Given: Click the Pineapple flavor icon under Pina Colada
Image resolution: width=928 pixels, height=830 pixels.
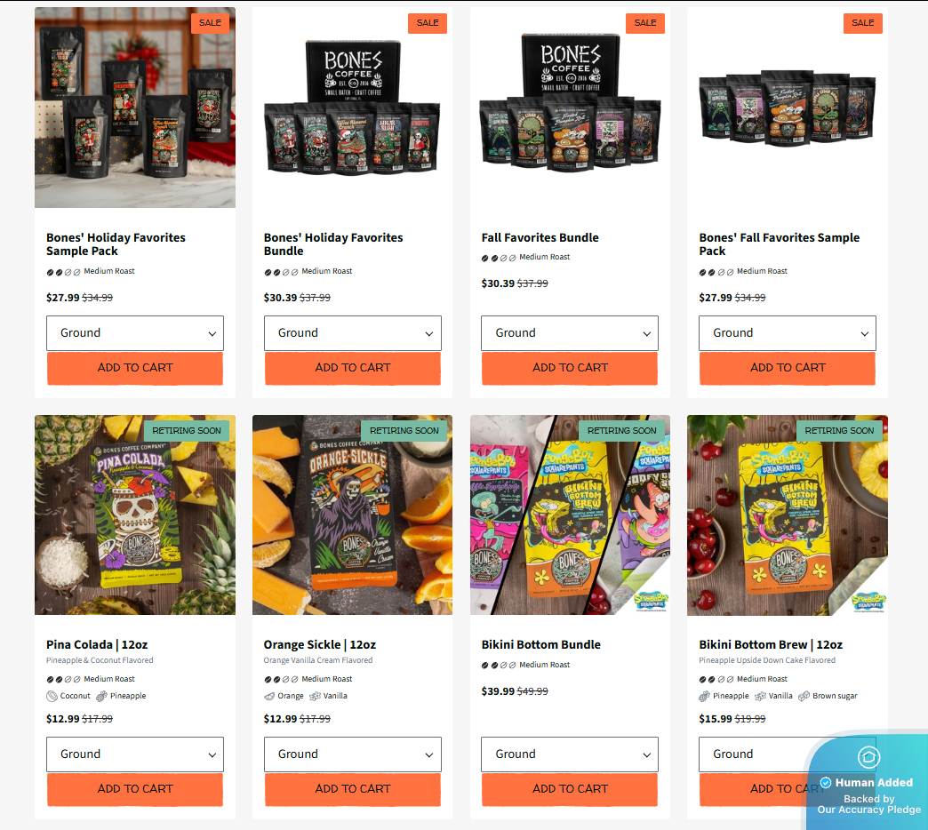Looking at the screenshot, I should 102,697.
